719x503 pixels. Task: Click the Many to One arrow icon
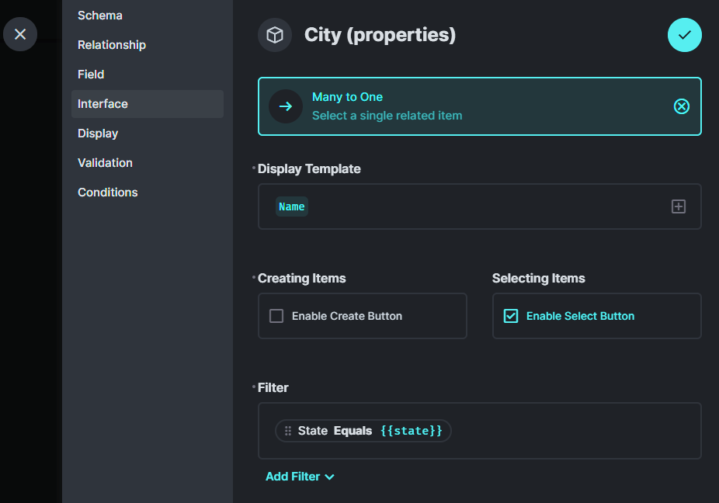[x=286, y=106]
